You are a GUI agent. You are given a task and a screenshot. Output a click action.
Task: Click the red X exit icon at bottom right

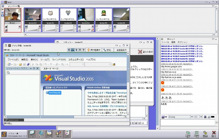coord(214,134)
